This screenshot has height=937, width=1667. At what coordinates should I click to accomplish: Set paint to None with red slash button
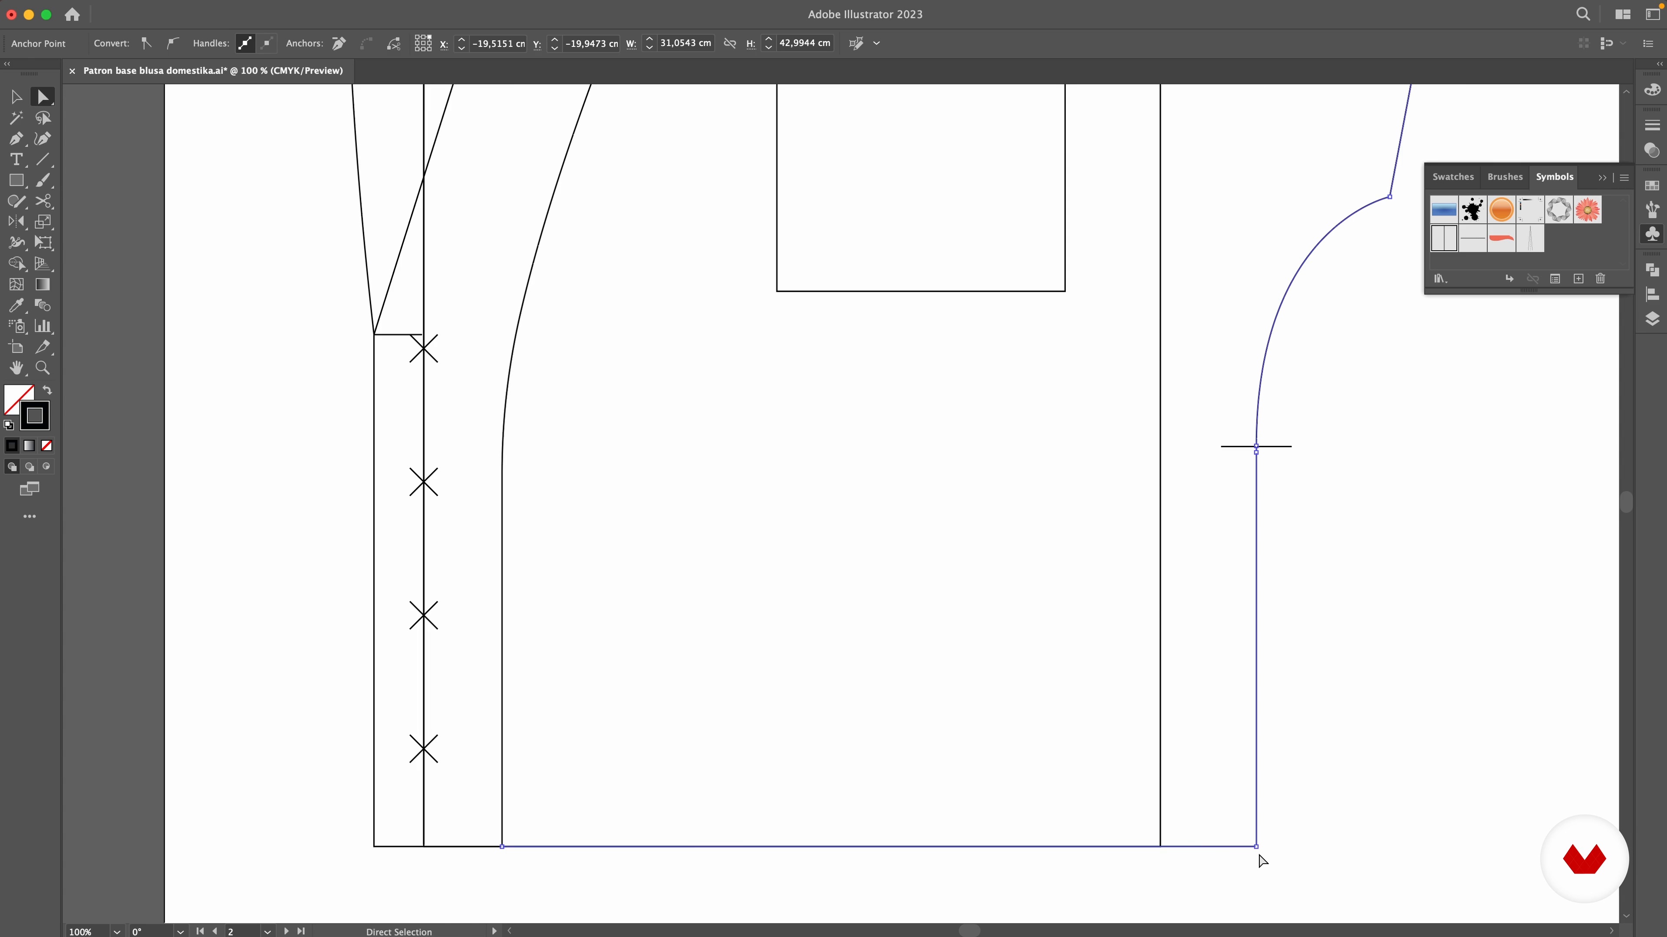[46, 446]
